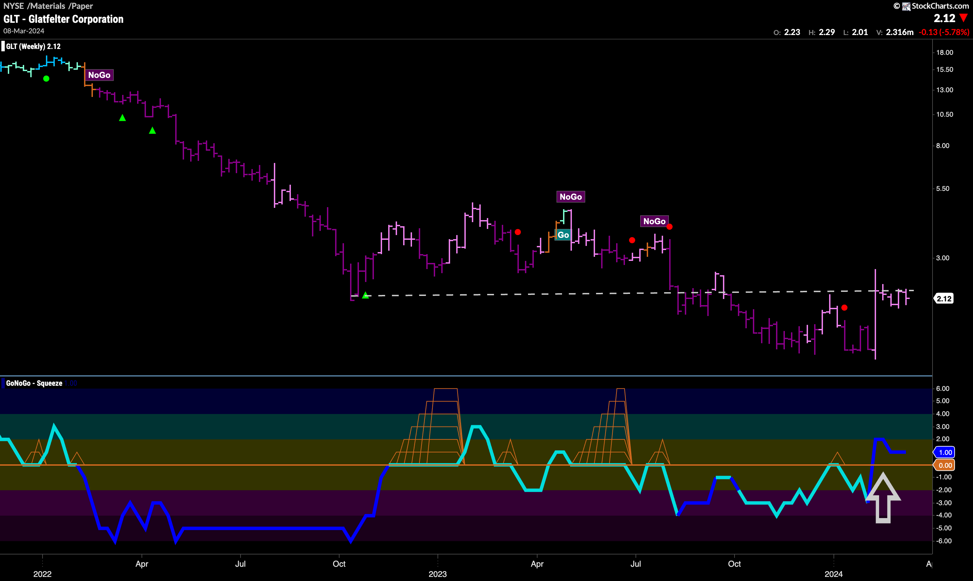Click the 6.00 oscillator axis label

942,388
